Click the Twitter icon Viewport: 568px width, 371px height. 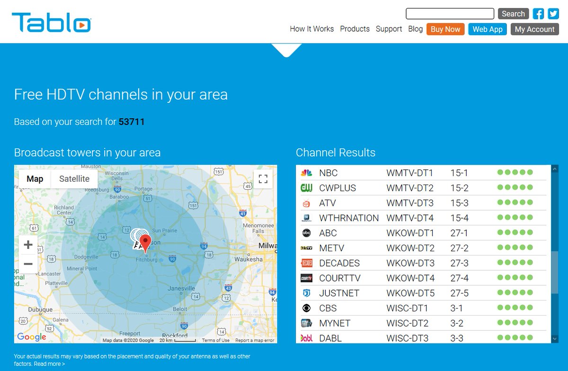[x=553, y=13]
